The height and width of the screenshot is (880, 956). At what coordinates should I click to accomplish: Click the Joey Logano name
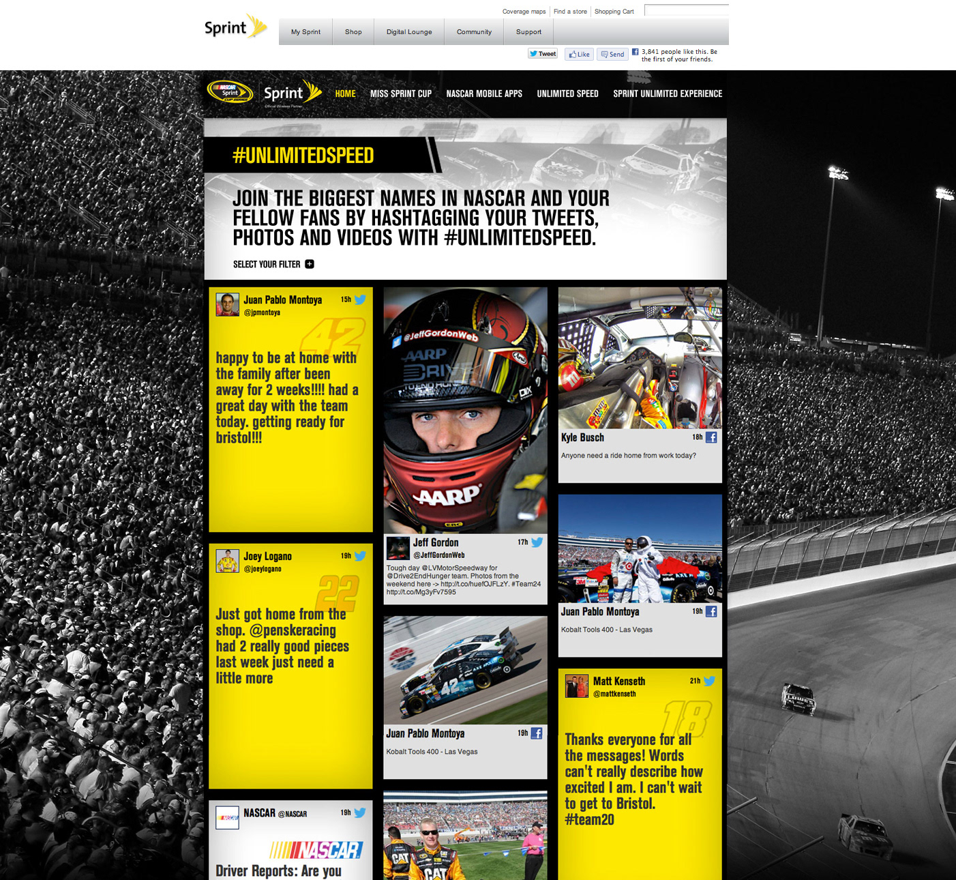267,556
